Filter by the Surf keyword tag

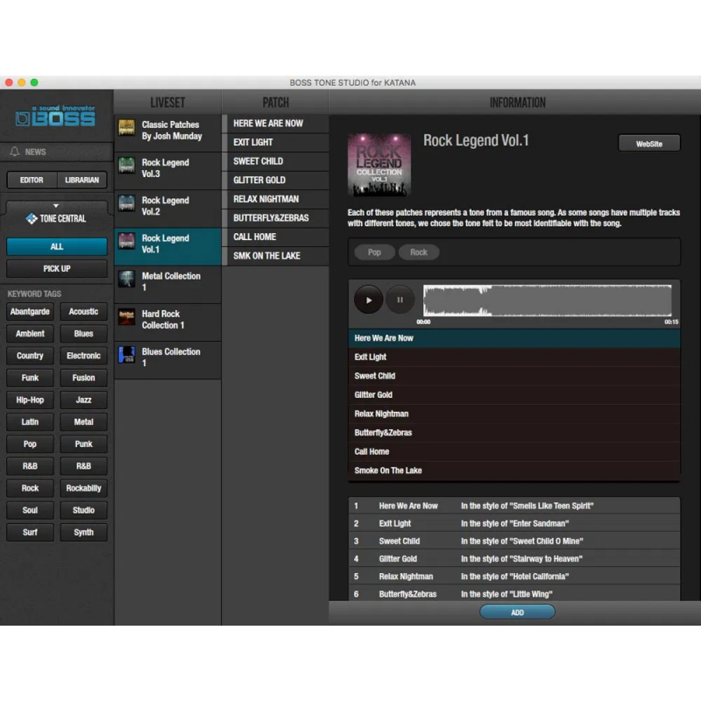tap(30, 533)
